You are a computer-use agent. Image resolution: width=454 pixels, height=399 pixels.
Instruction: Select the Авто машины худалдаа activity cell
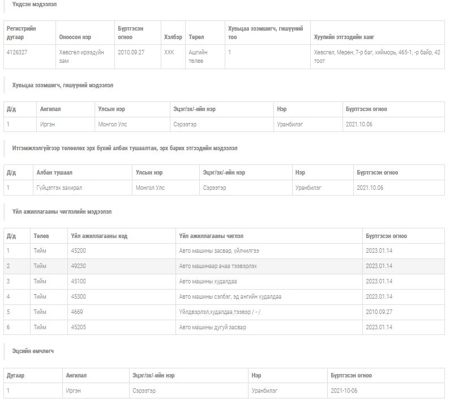click(x=208, y=281)
